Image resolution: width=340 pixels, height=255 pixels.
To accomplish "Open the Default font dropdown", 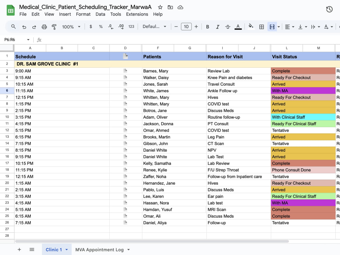I will [154, 27].
